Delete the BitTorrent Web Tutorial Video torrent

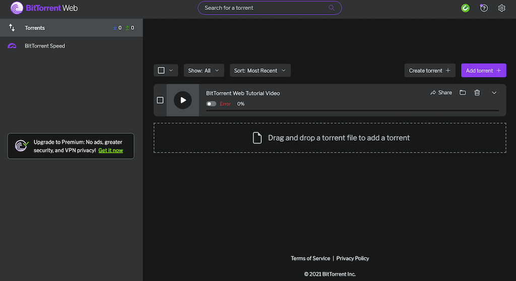tap(477, 92)
